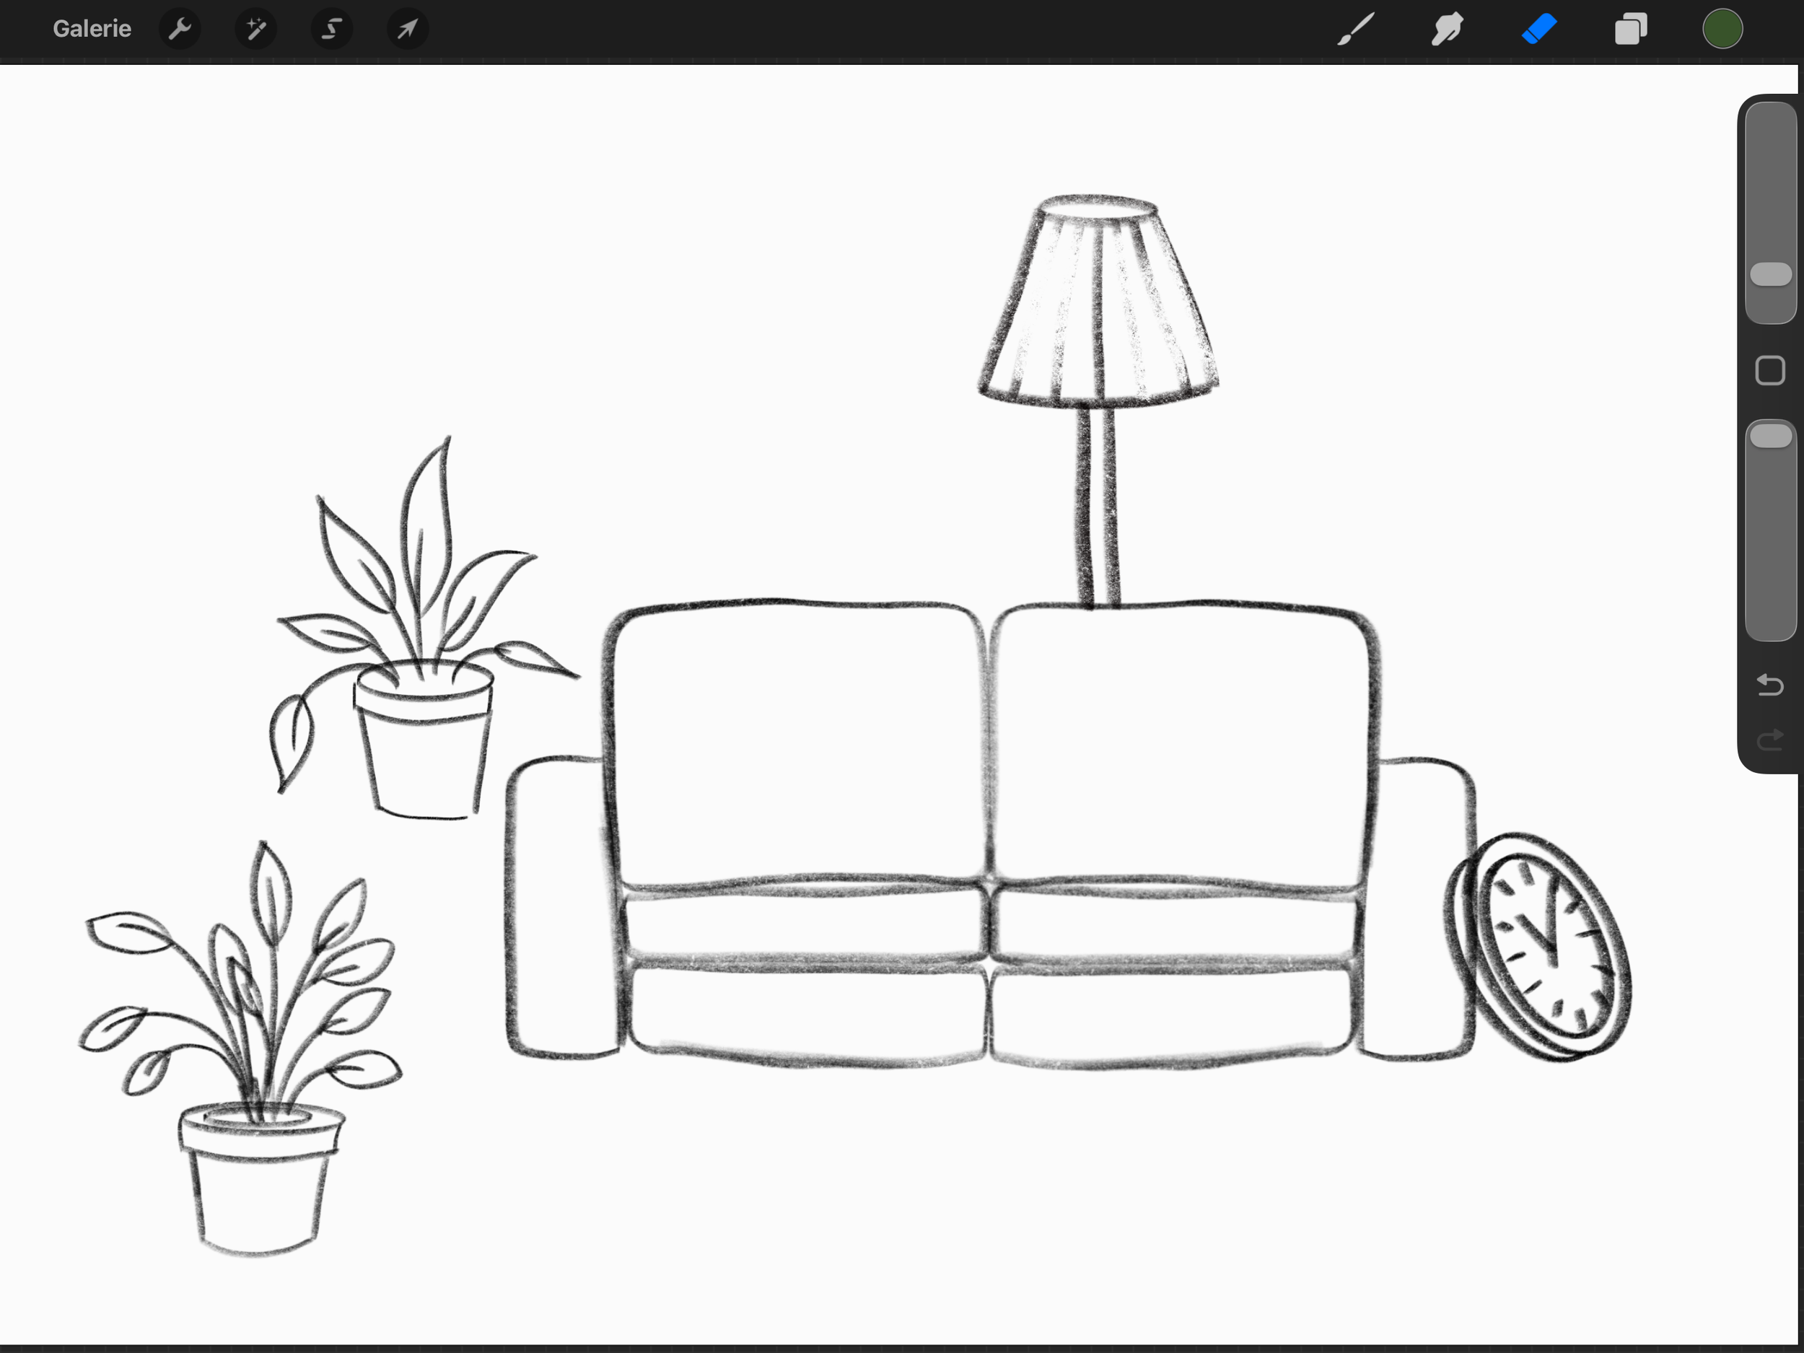Open the Adjustments magic wand menu

click(x=255, y=30)
